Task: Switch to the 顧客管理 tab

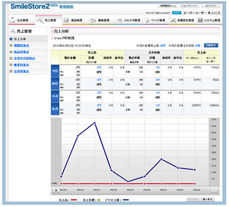Action: coord(102,20)
